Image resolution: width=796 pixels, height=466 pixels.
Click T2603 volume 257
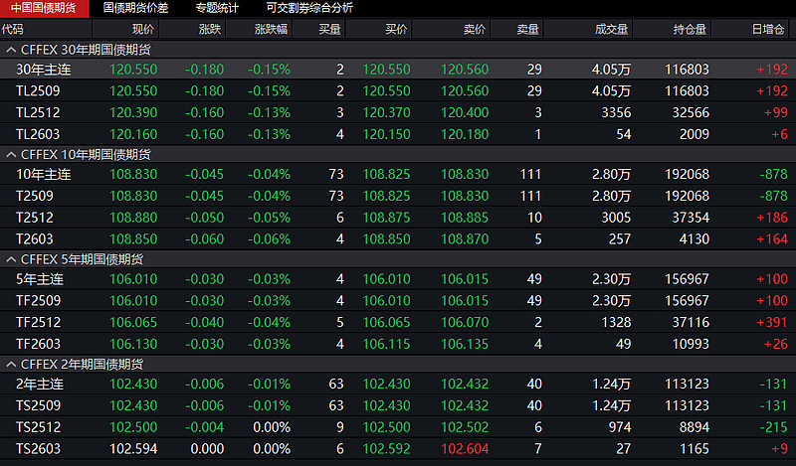619,239
